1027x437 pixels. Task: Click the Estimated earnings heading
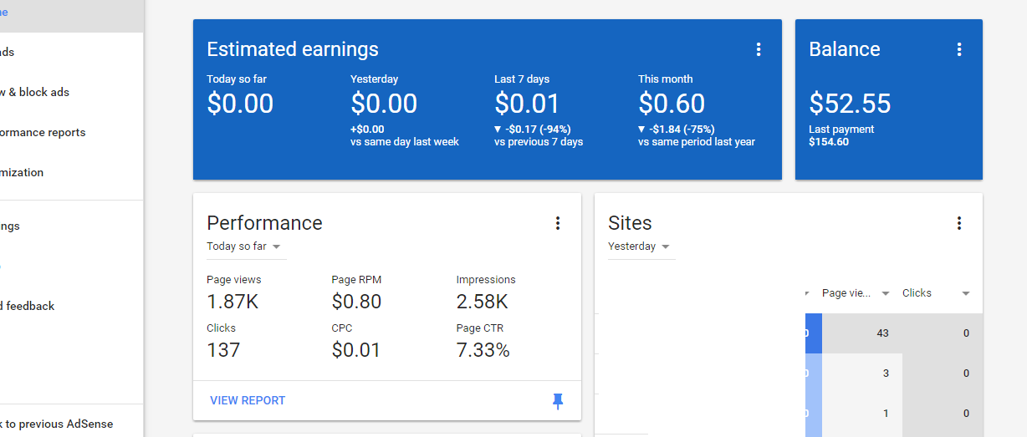click(293, 49)
